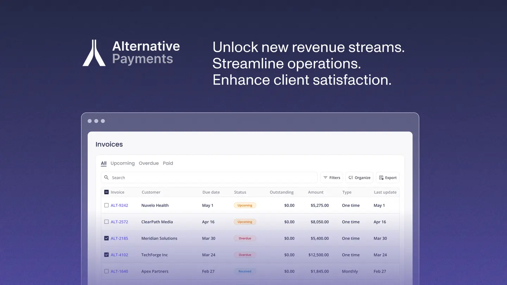This screenshot has width=507, height=285.
Task: Click customer name ClearPath Media
Action: (157, 222)
